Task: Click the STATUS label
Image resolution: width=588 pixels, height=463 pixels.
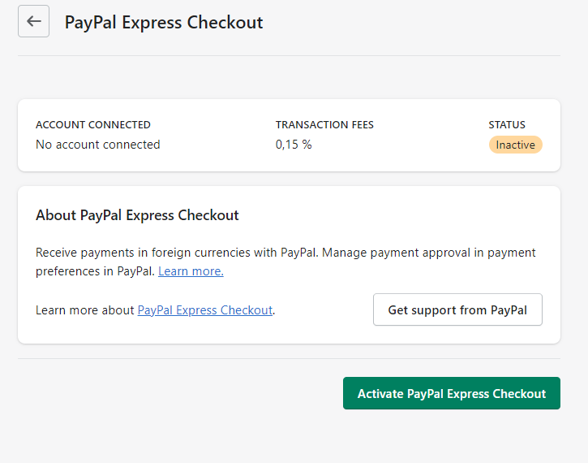Action: pyautogui.click(x=507, y=125)
